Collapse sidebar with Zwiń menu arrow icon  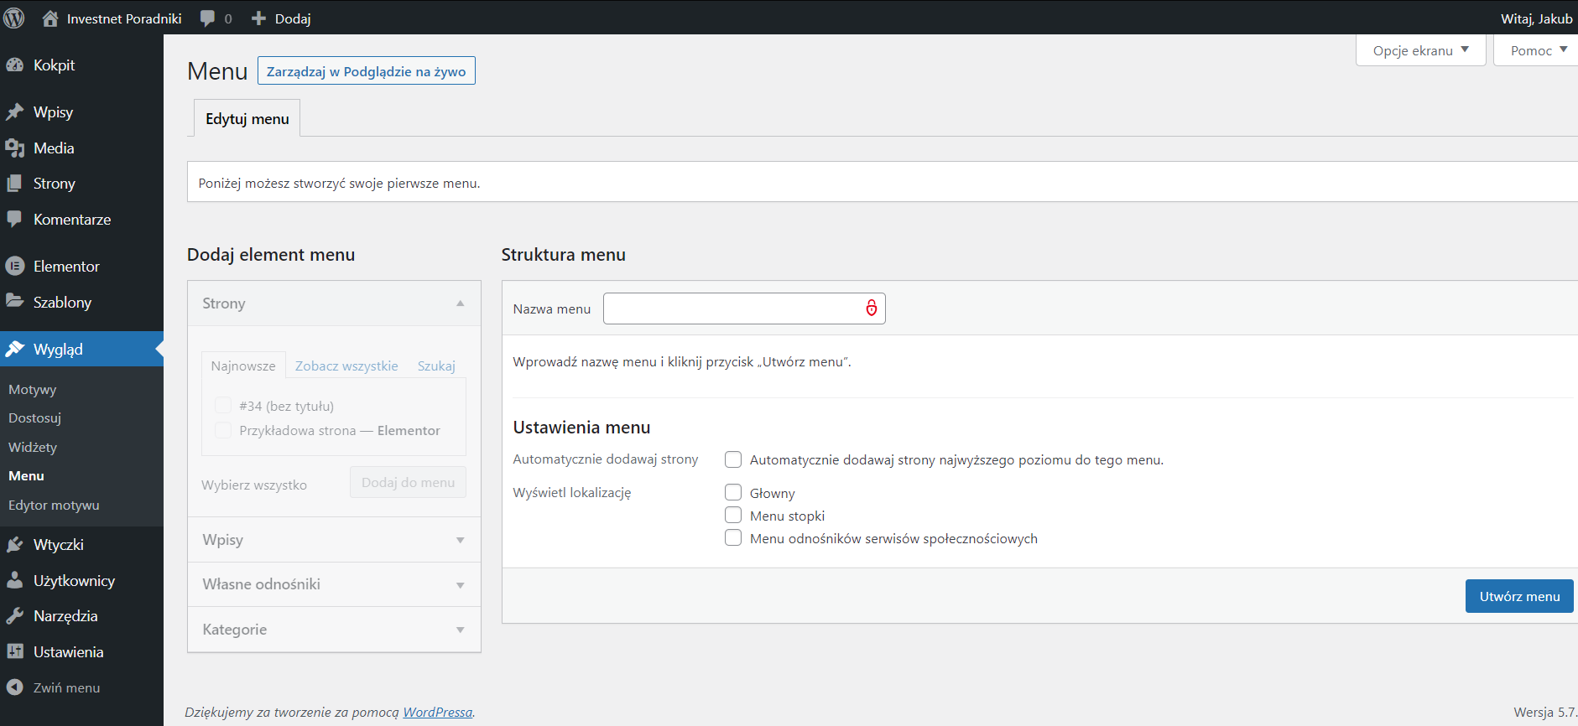(15, 687)
